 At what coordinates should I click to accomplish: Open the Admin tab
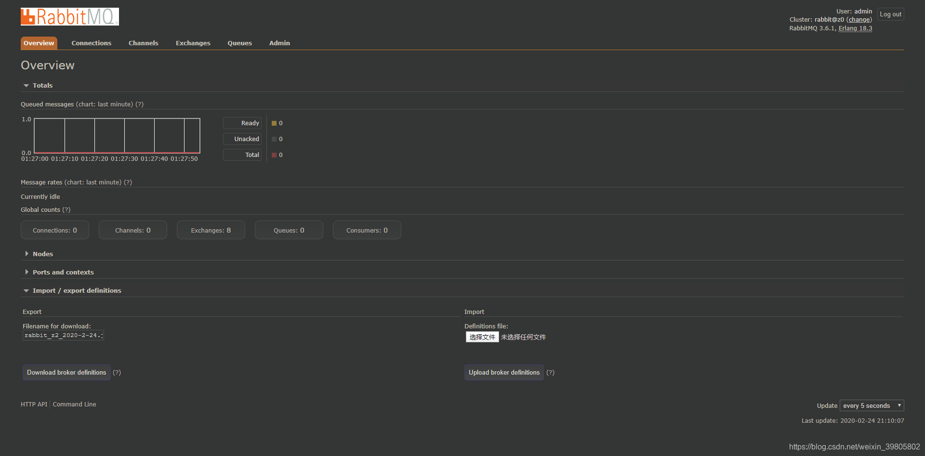(279, 43)
